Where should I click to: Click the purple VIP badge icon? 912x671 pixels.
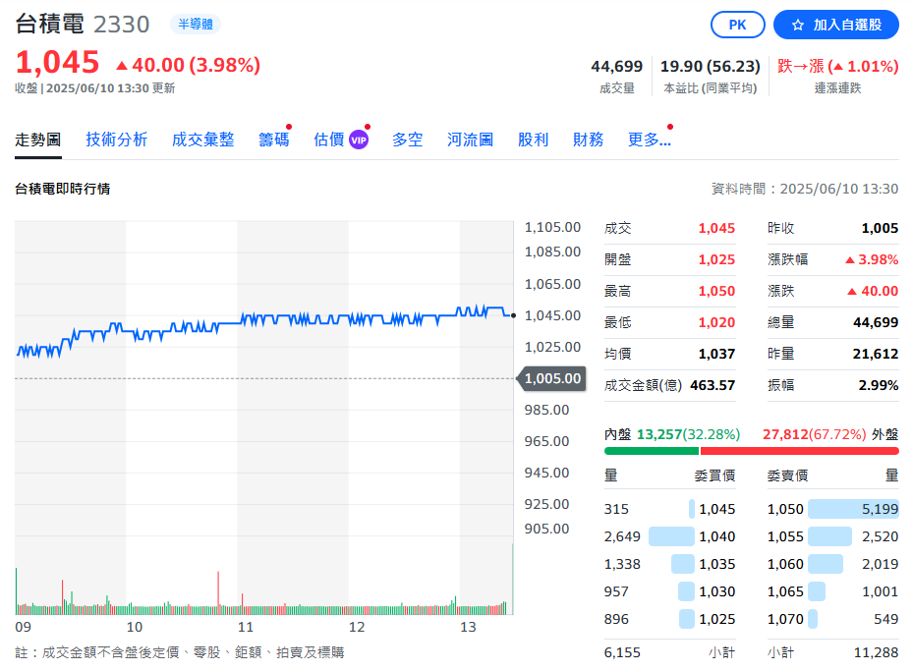point(359,140)
